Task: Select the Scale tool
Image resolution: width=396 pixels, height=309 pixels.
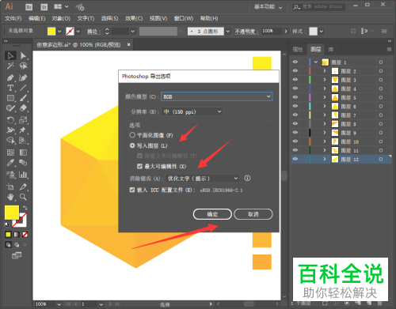Action: [x=23, y=120]
